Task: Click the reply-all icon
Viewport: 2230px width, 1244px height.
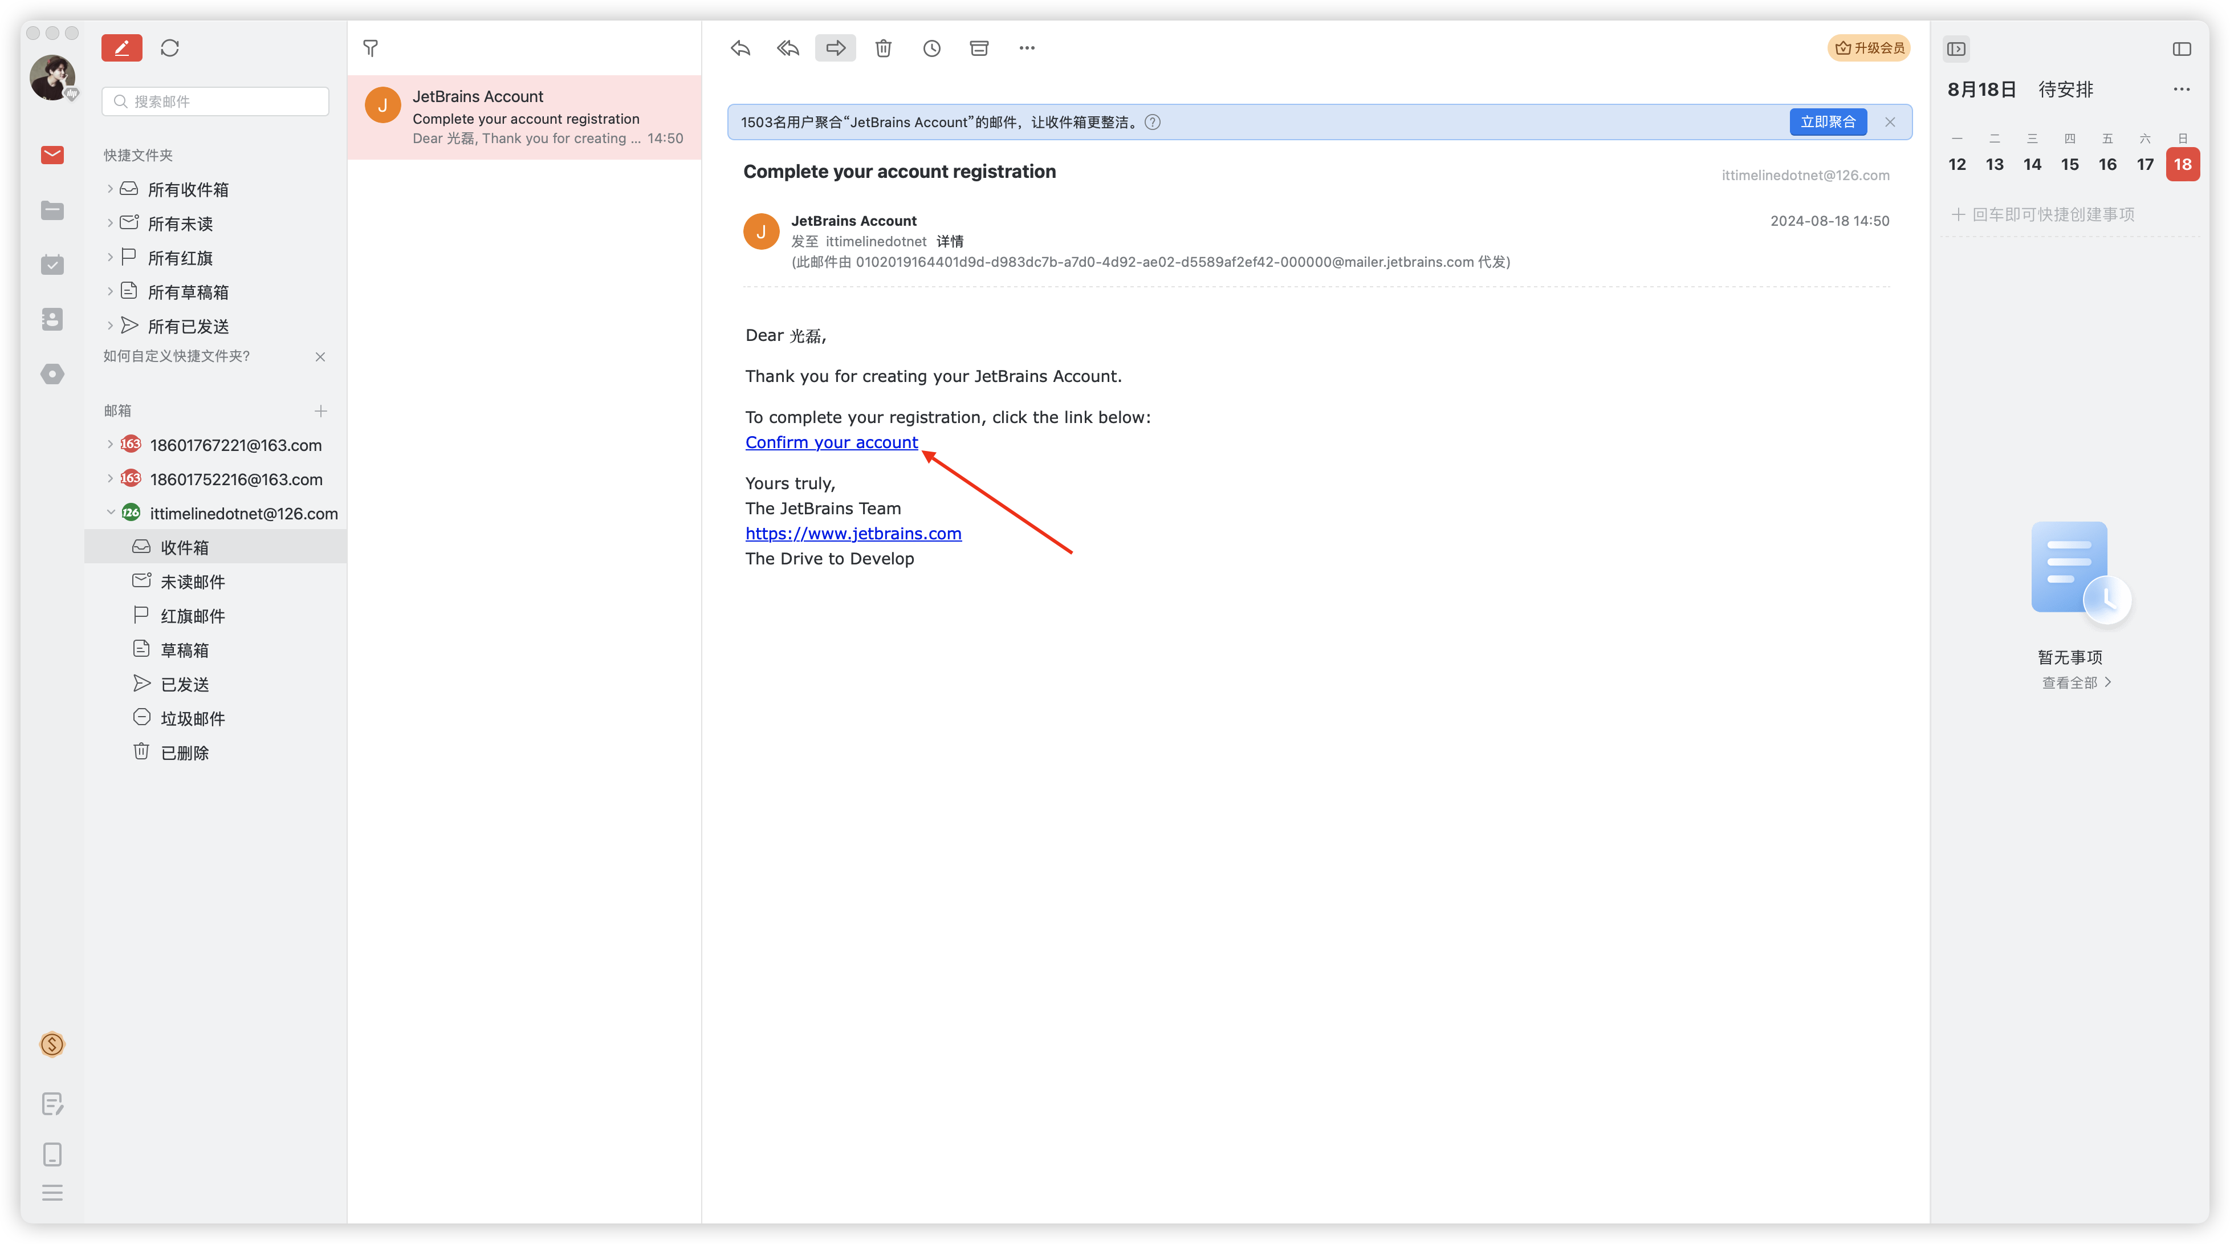Action: pyautogui.click(x=788, y=48)
